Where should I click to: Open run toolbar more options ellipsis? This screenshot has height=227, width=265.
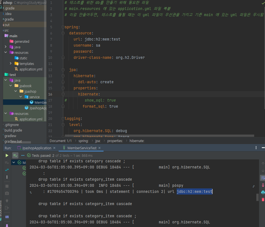point(23,155)
